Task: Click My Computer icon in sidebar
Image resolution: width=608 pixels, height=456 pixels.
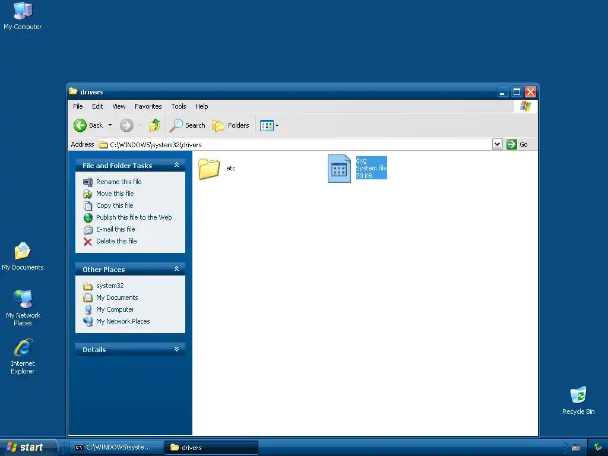Action: click(88, 310)
